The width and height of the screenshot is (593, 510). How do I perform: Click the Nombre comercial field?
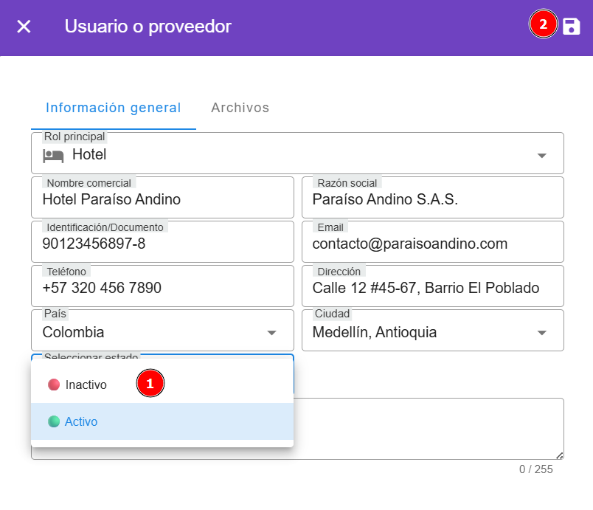pos(162,199)
